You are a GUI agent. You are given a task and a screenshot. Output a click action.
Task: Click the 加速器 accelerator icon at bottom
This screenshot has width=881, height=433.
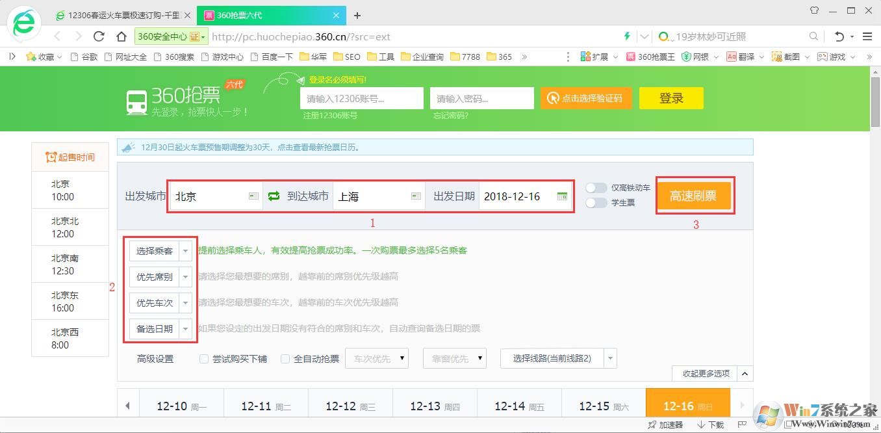[x=665, y=425]
